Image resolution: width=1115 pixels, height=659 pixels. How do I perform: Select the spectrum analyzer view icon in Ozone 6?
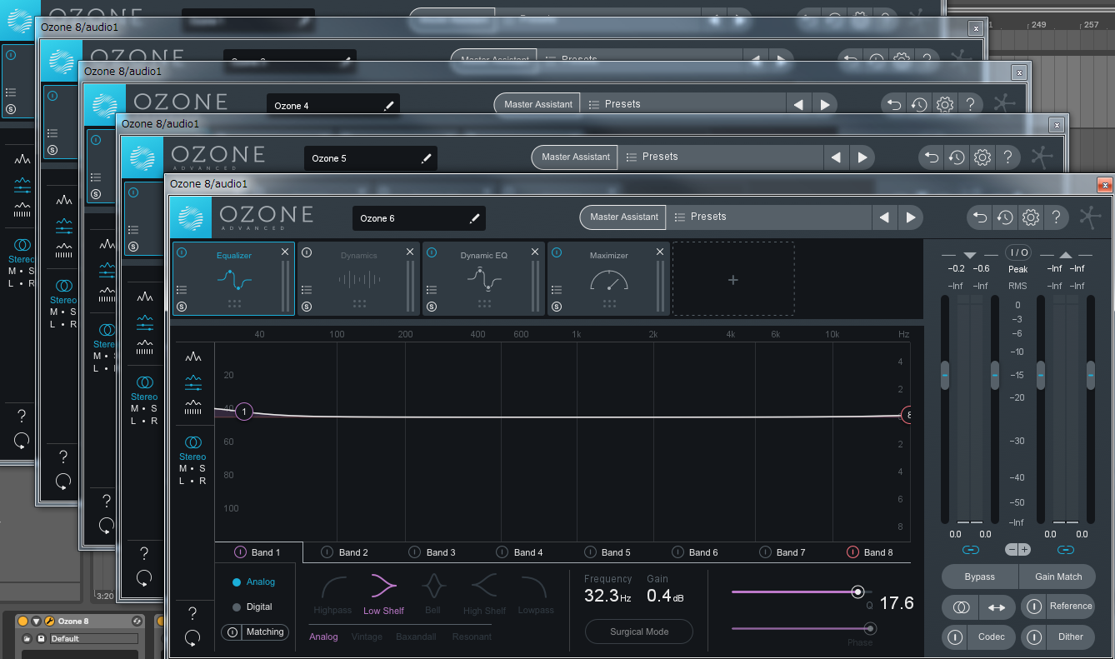pyautogui.click(x=193, y=357)
